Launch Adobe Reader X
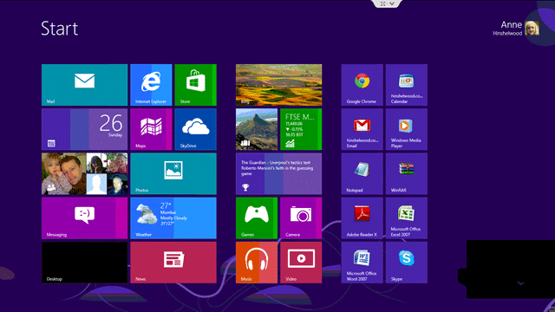 [362, 218]
